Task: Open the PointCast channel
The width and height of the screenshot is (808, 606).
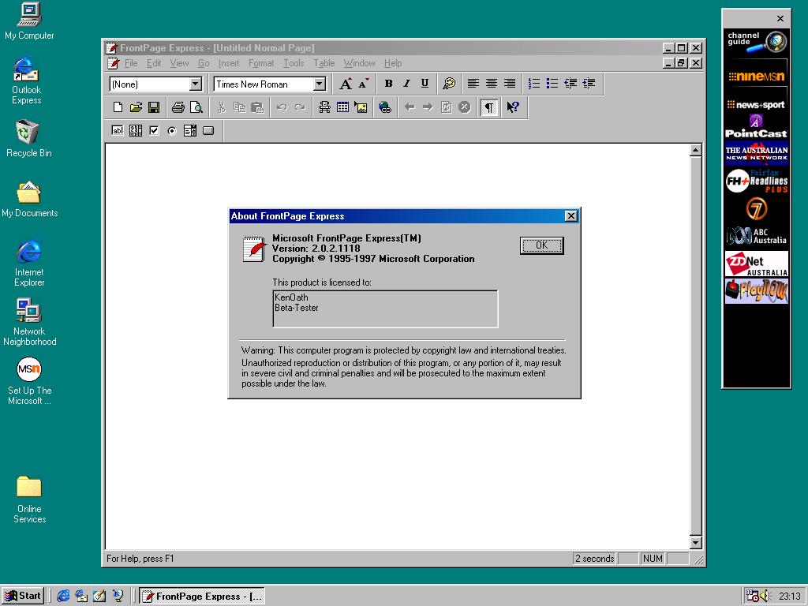Action: [757, 127]
